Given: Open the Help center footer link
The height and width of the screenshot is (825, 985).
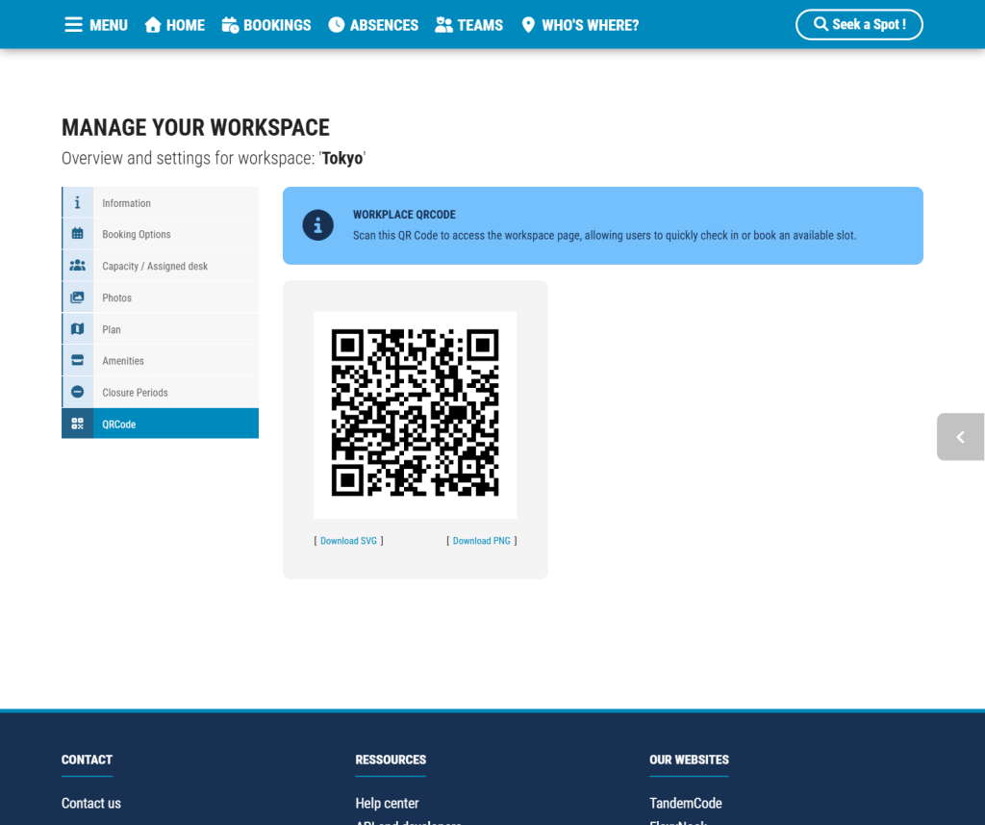Looking at the screenshot, I should point(387,803).
